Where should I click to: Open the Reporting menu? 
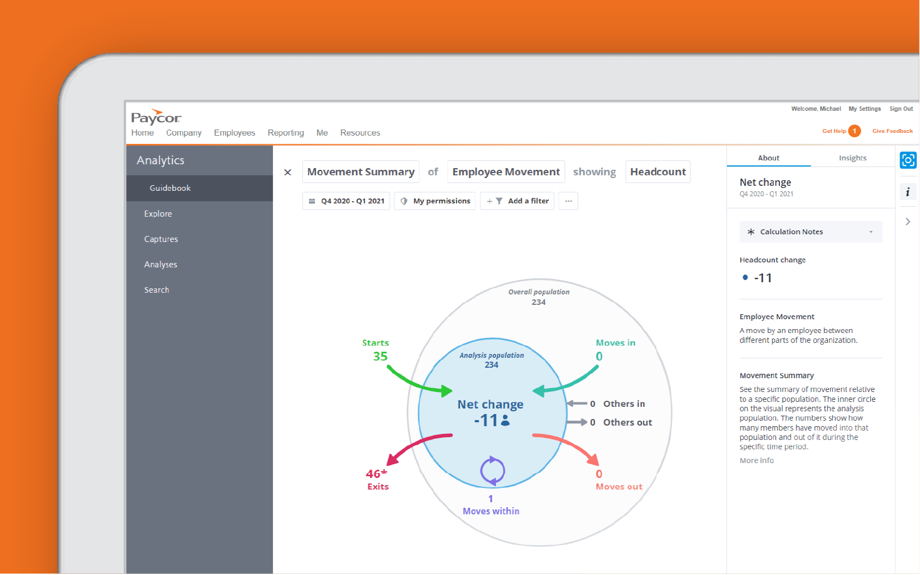pyautogui.click(x=286, y=133)
